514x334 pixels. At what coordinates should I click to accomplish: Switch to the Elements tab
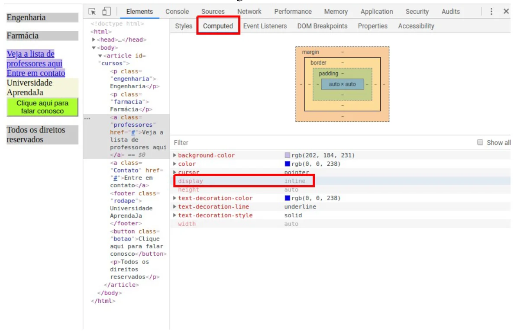click(x=139, y=11)
